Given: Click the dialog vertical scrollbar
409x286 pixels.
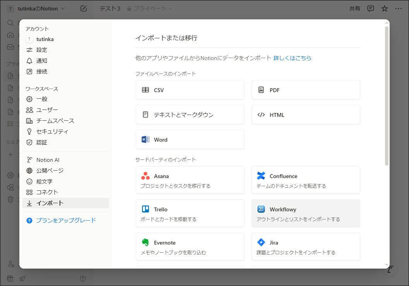Looking at the screenshot, I should pyautogui.click(x=387, y=96).
